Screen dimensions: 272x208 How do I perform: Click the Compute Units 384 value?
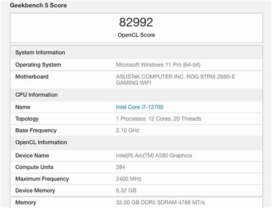click(x=121, y=167)
